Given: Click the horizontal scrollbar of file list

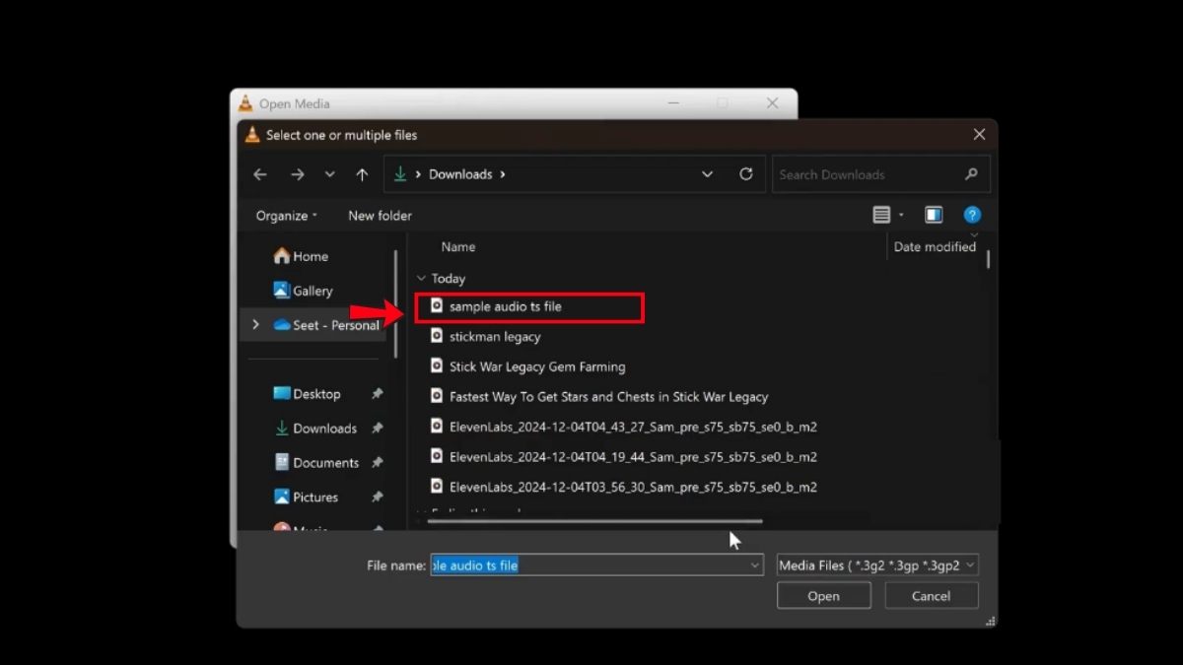Looking at the screenshot, I should click(594, 521).
